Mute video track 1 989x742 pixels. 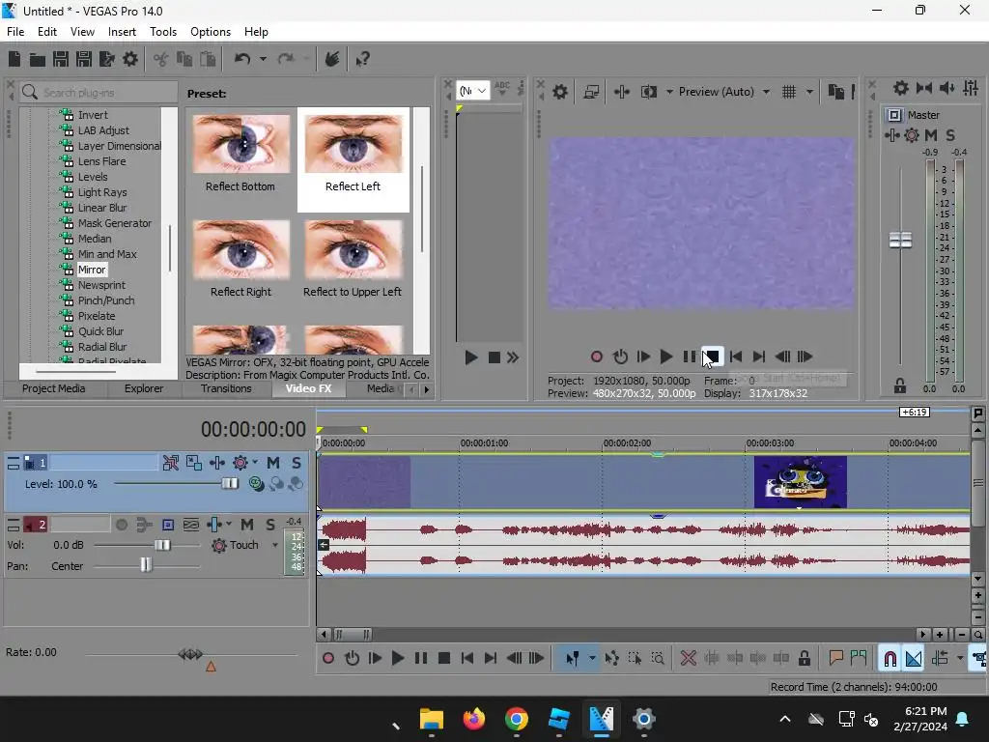273,463
